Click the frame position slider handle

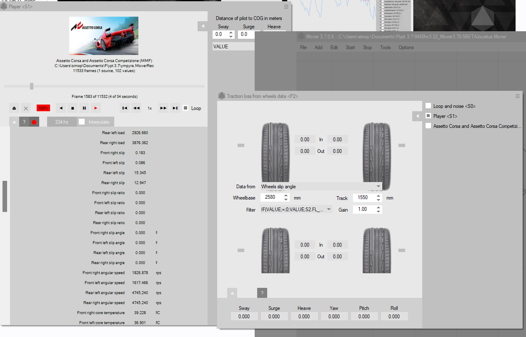point(32,86)
